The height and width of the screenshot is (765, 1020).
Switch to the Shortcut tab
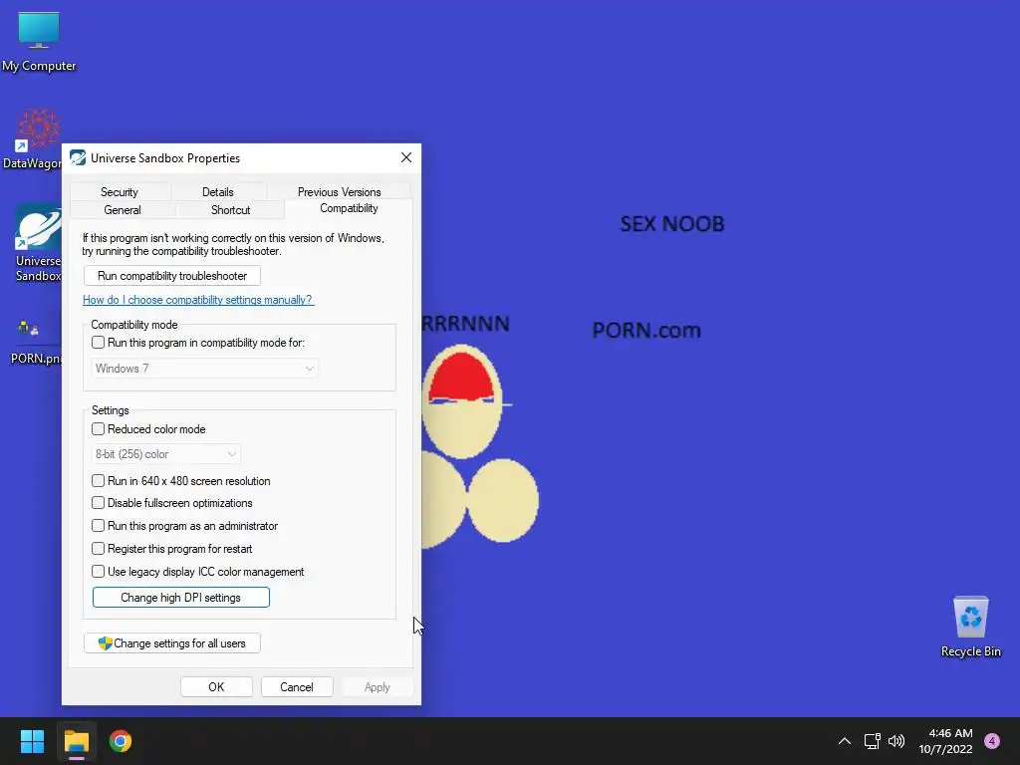[230, 210]
